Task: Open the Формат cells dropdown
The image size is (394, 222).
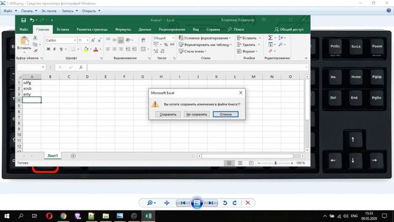Action: [247, 51]
